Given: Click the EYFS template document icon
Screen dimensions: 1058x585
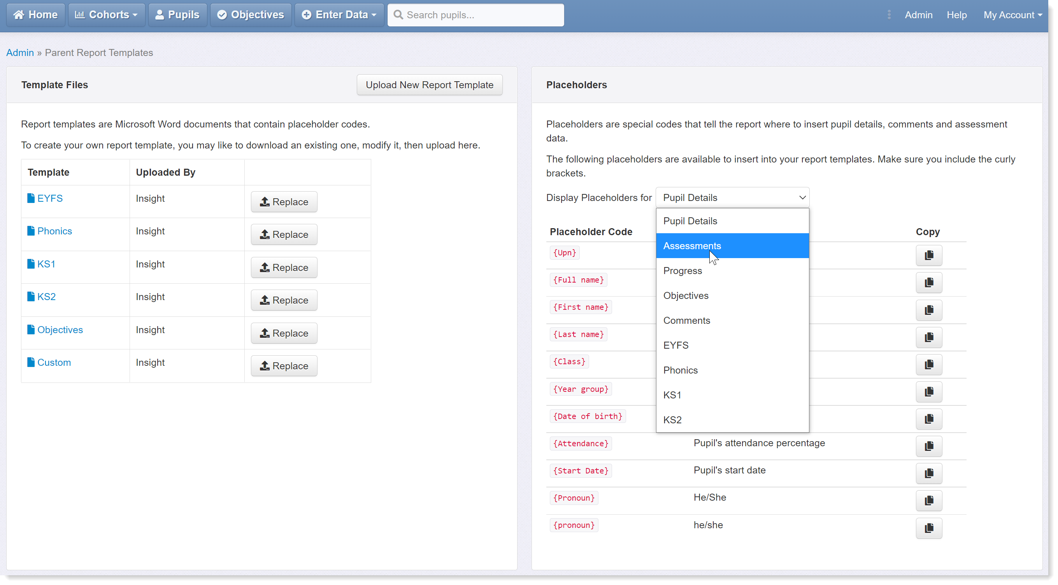Looking at the screenshot, I should click(31, 198).
